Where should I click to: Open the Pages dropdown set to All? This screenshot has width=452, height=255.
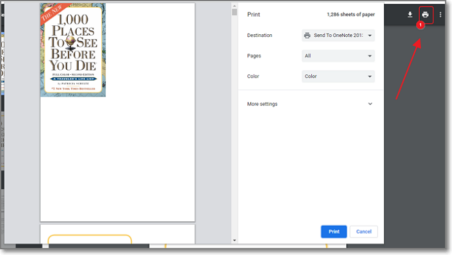(338, 56)
